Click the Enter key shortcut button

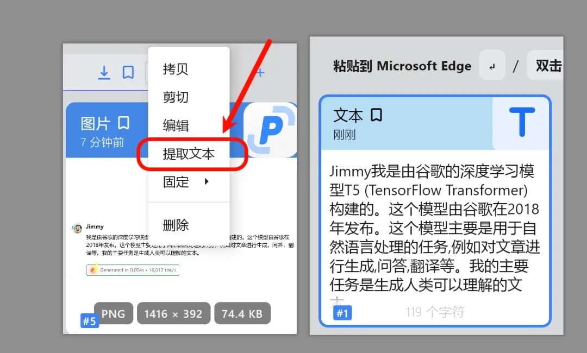pyautogui.click(x=492, y=66)
